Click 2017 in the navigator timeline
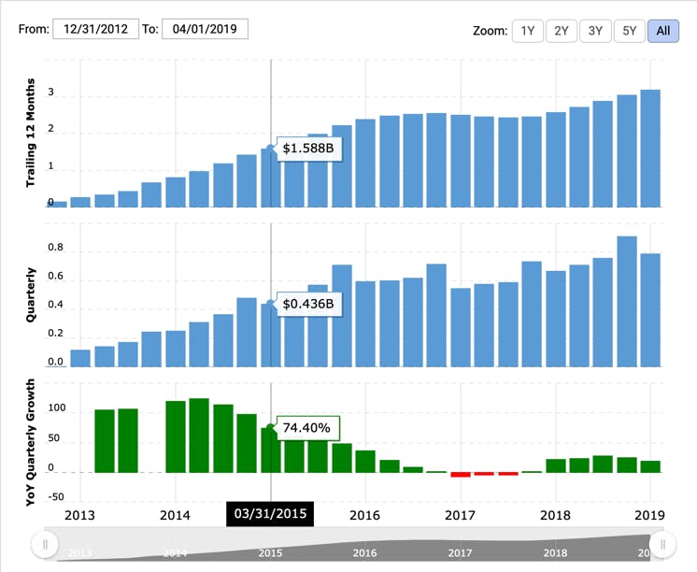697x572 pixels. pos(460,553)
